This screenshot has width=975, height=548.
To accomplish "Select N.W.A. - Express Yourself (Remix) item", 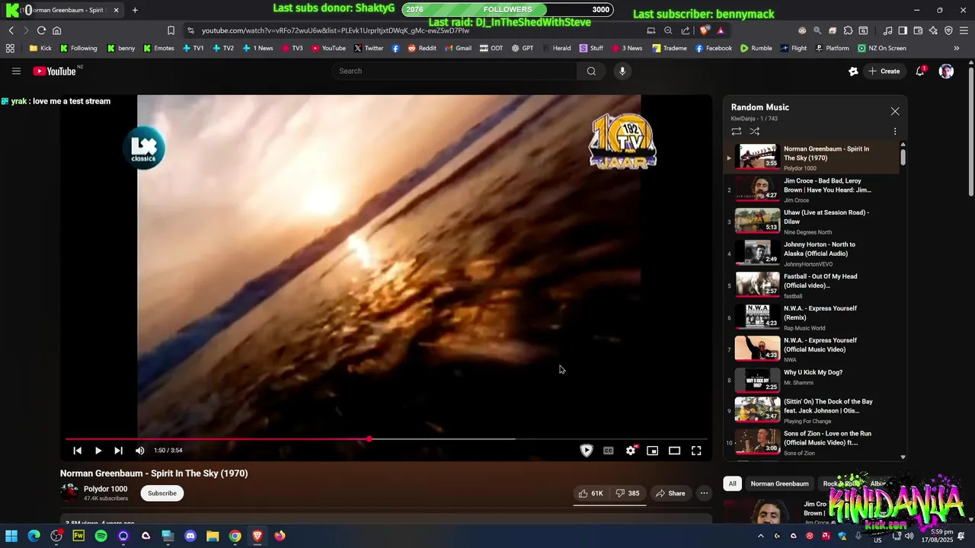I will (811, 318).
